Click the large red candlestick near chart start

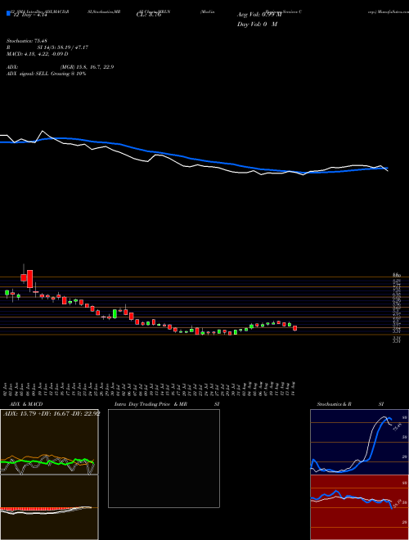coord(30,279)
